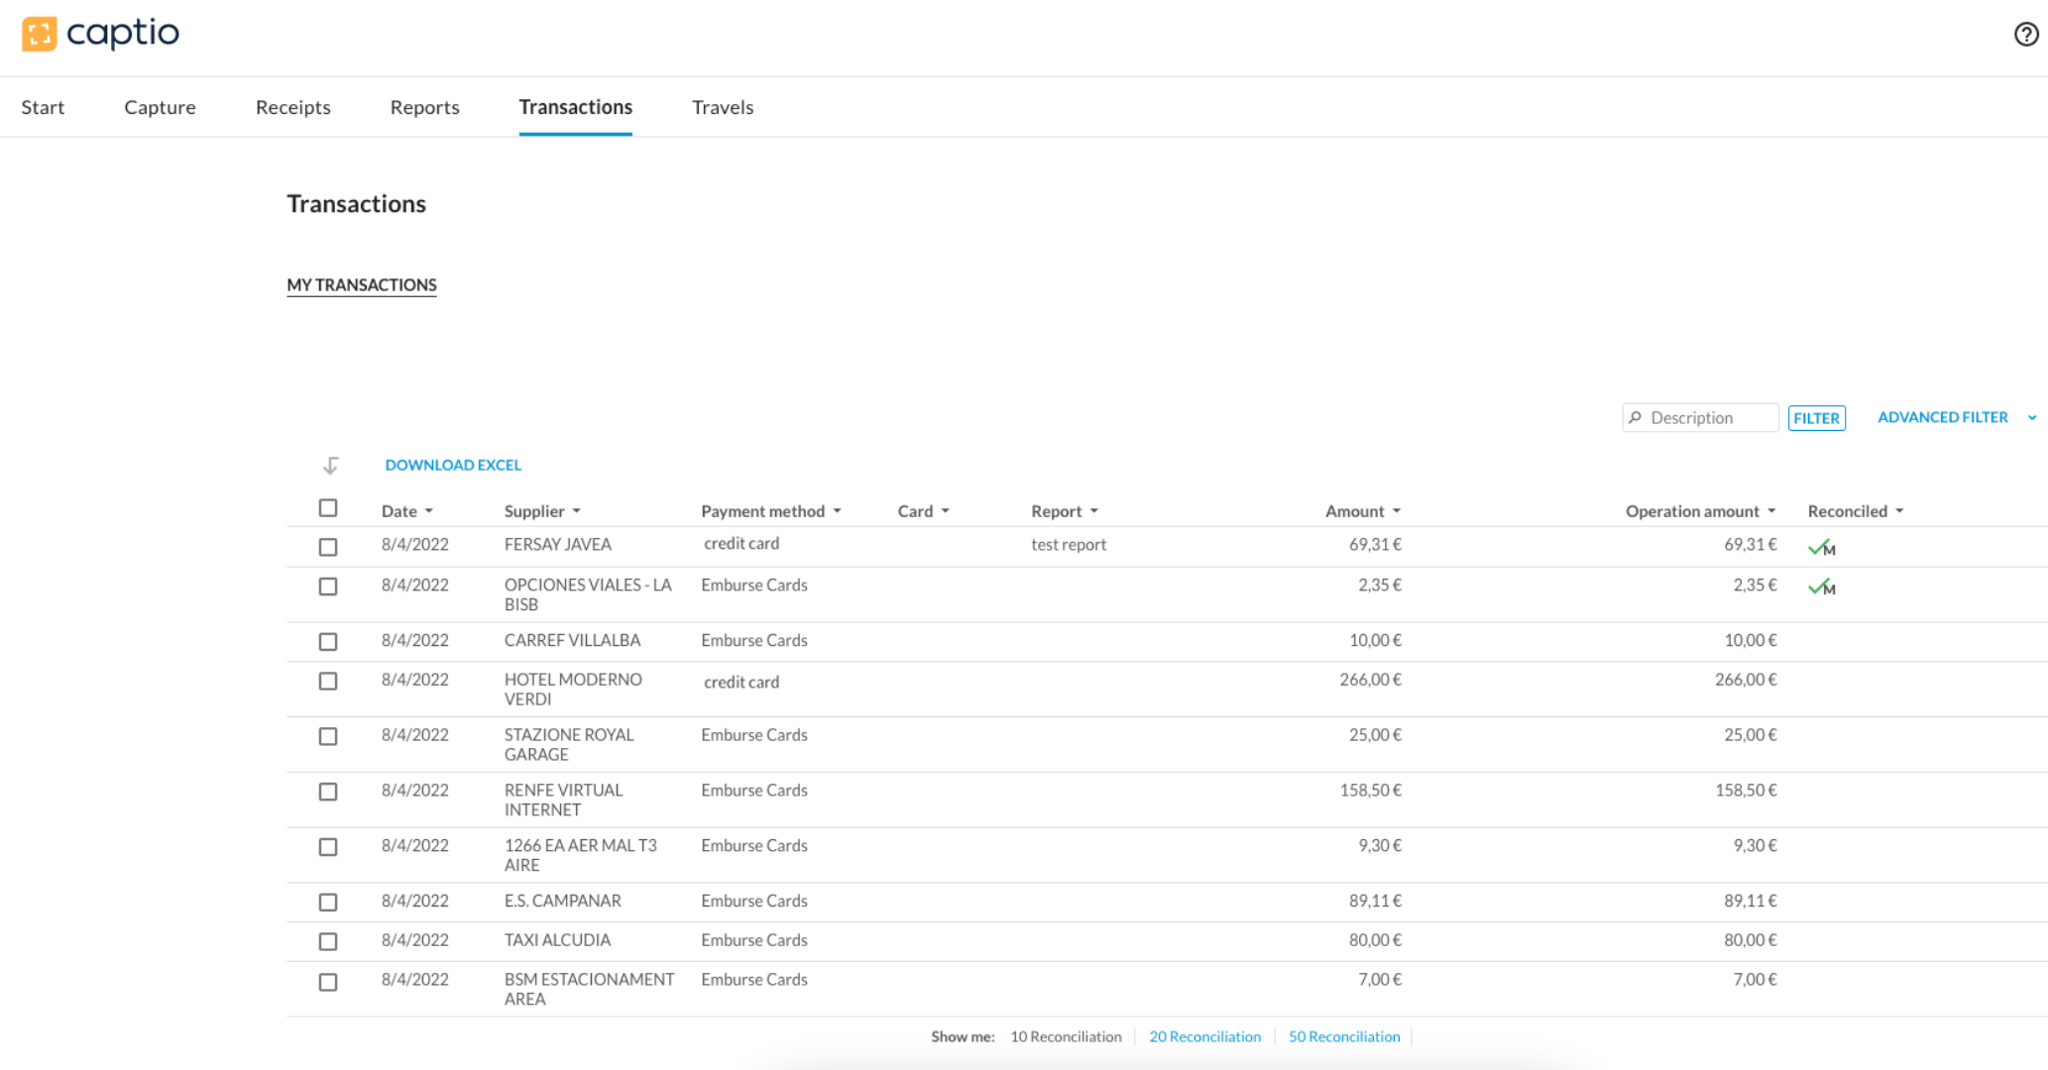Click reconciled checkmark for OPCIONES VIALES row
The image size is (2048, 1070).
(1820, 588)
